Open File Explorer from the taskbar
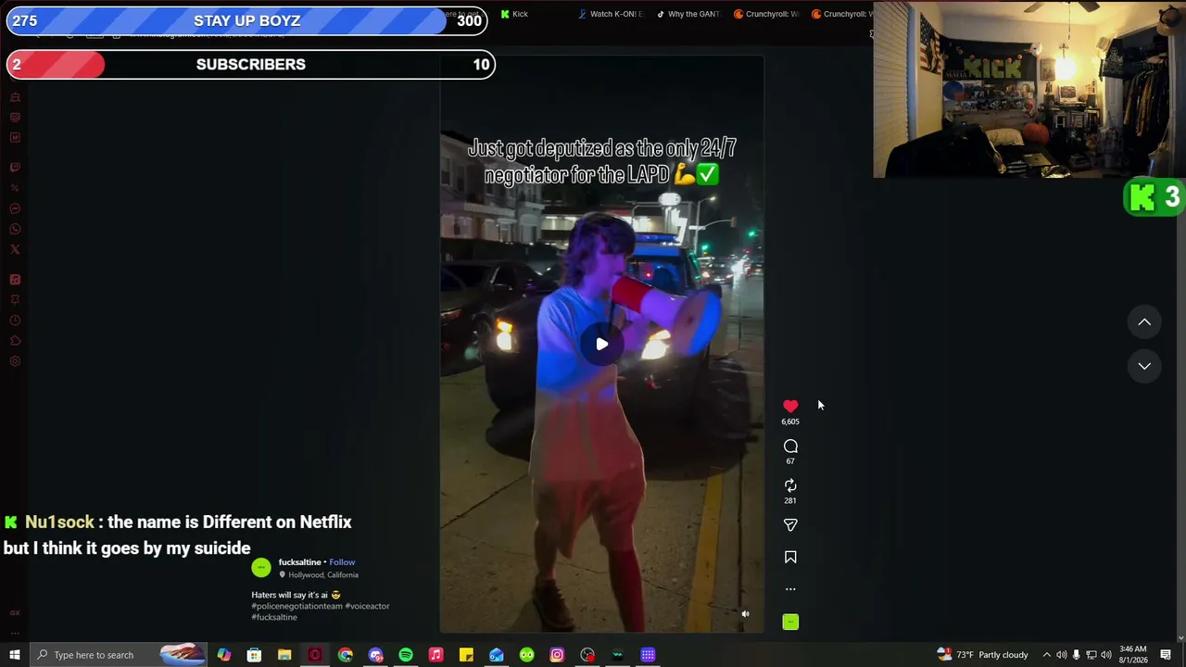Image resolution: width=1186 pixels, height=667 pixels. (284, 655)
